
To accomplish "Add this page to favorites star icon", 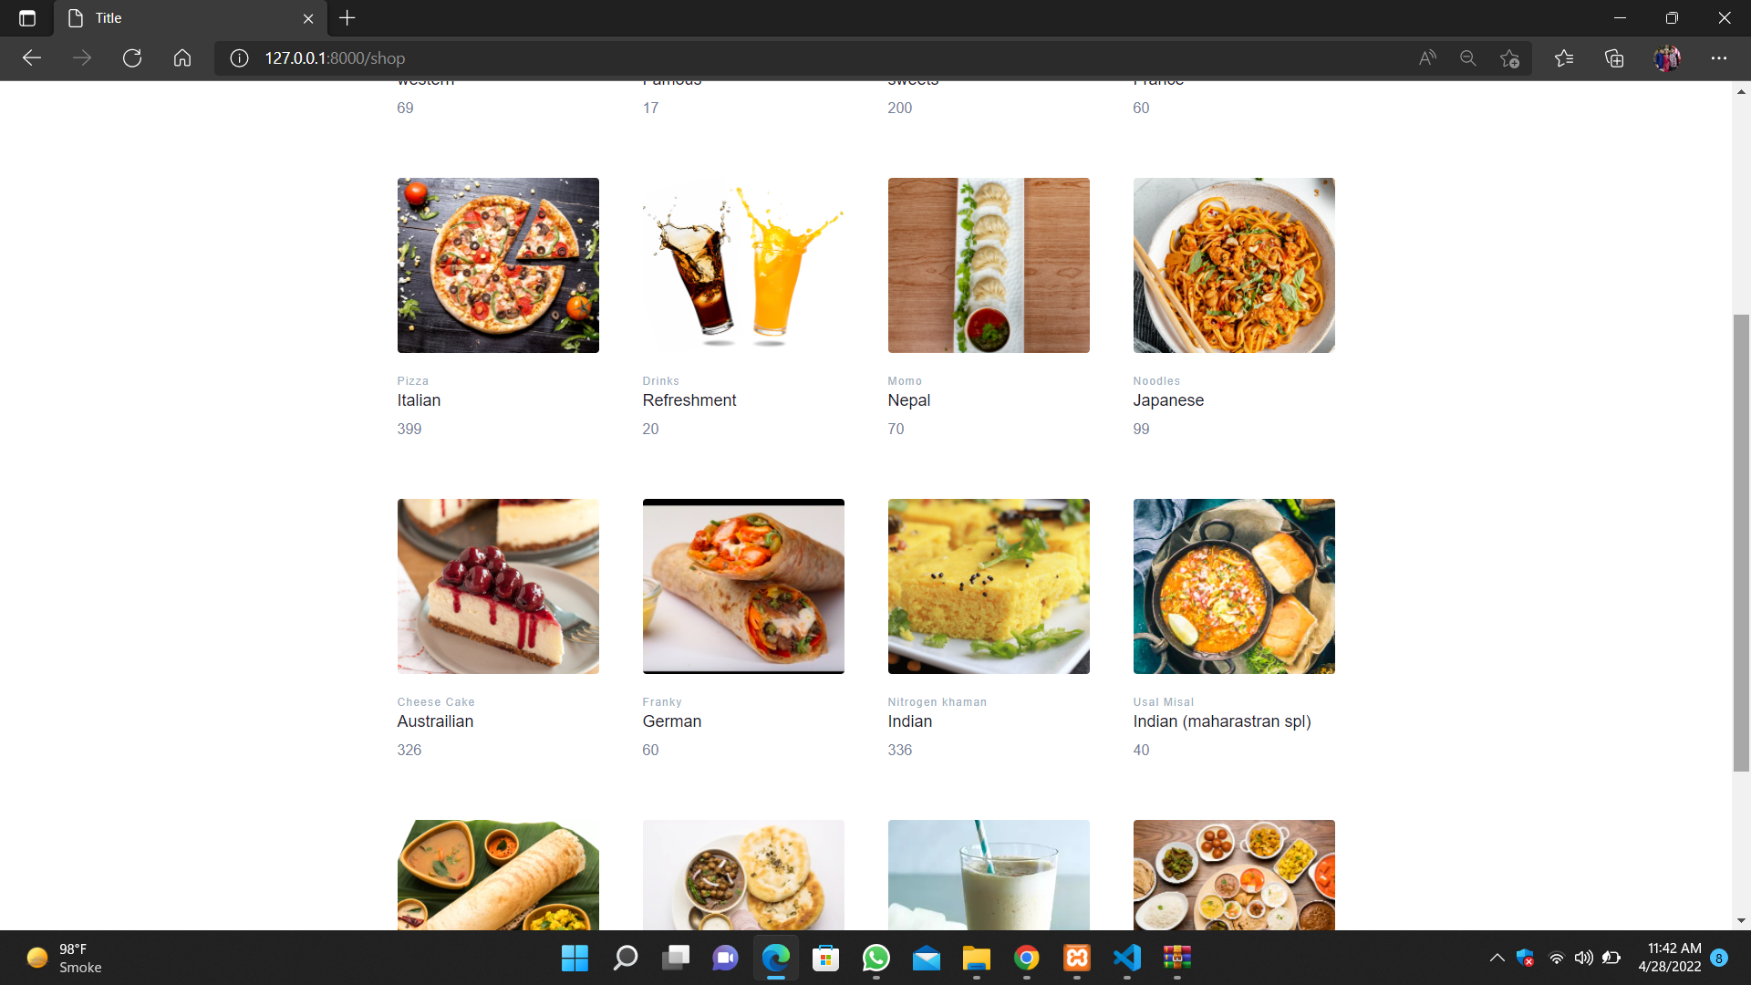I will coord(1509,58).
